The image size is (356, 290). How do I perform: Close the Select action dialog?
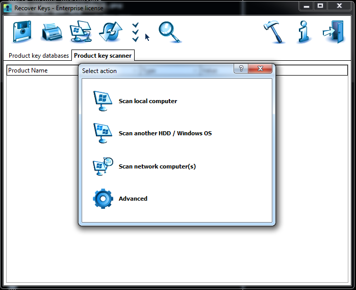pos(260,68)
